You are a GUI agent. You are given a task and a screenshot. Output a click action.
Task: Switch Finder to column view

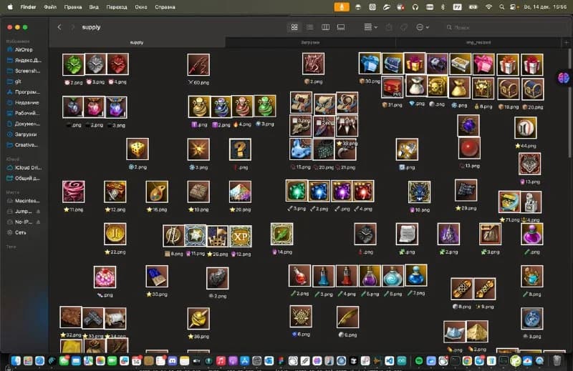point(325,27)
